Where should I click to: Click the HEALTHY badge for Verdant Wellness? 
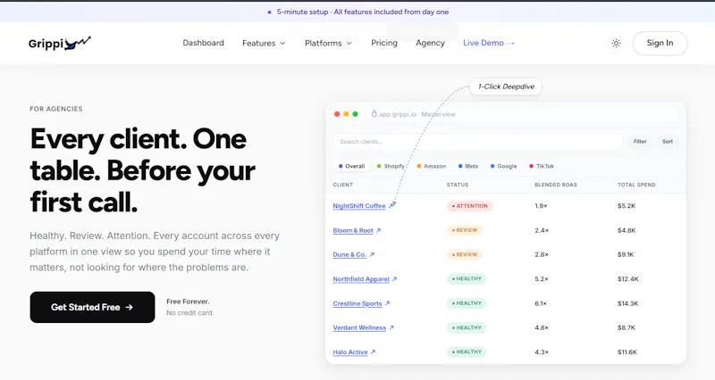pyautogui.click(x=467, y=327)
